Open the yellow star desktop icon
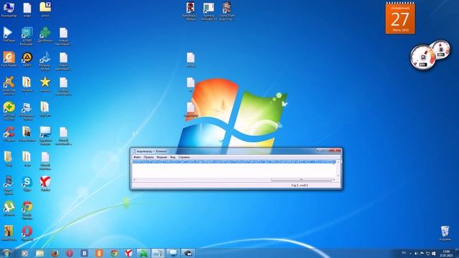This screenshot has width=459, height=258. 45,84
